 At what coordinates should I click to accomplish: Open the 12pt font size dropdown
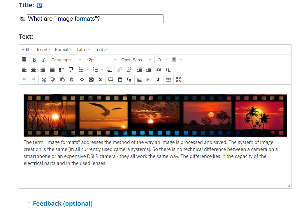[x=101, y=60]
